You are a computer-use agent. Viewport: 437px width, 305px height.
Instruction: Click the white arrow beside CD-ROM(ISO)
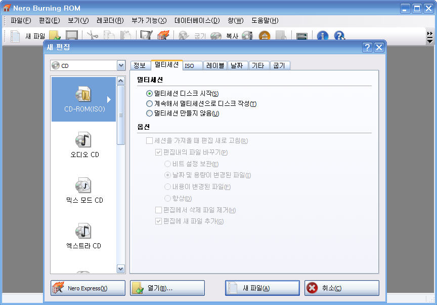click(109, 100)
